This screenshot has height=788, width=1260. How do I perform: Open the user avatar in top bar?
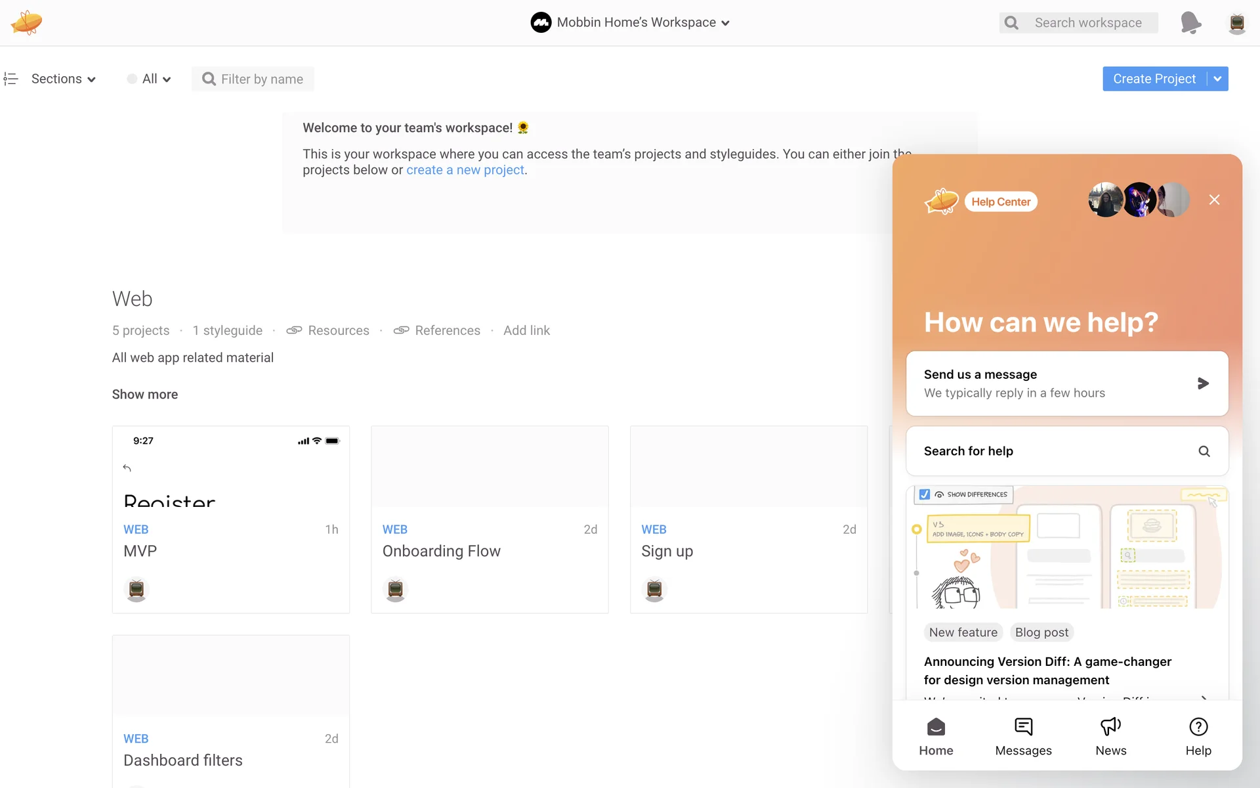[x=1236, y=23]
